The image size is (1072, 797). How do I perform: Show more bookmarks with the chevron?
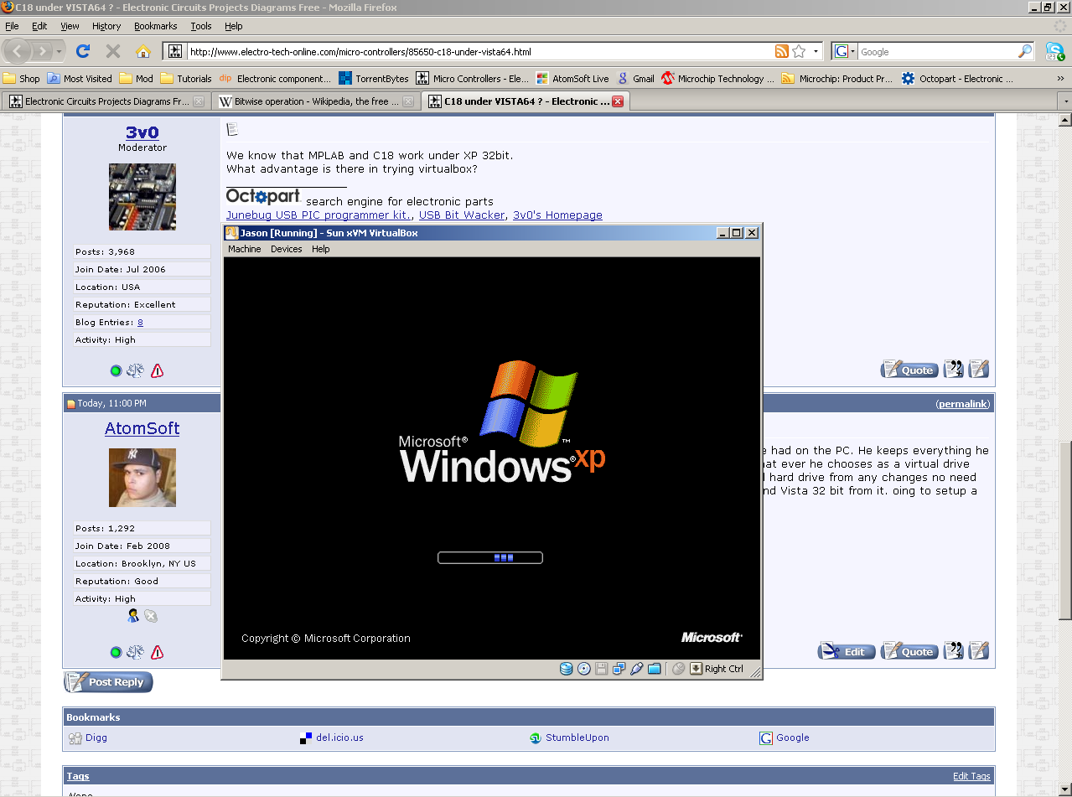tap(1060, 78)
